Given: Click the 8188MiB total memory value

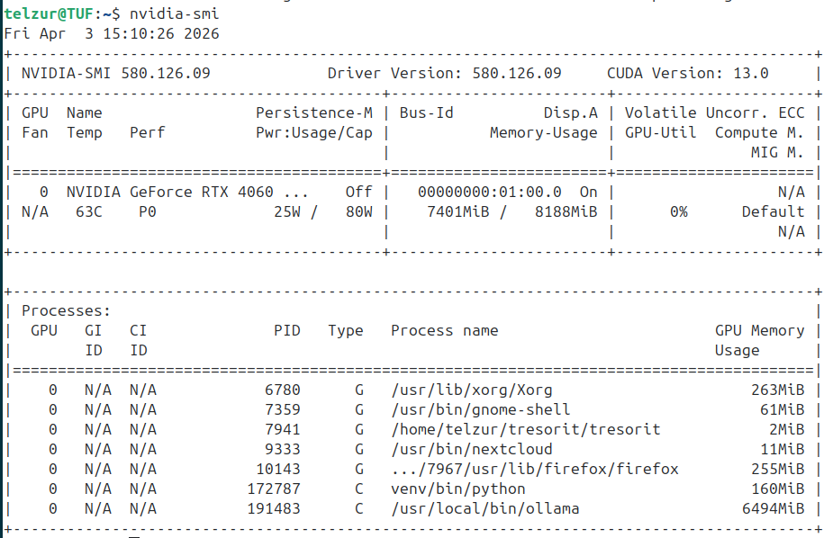Looking at the screenshot, I should click(566, 211).
